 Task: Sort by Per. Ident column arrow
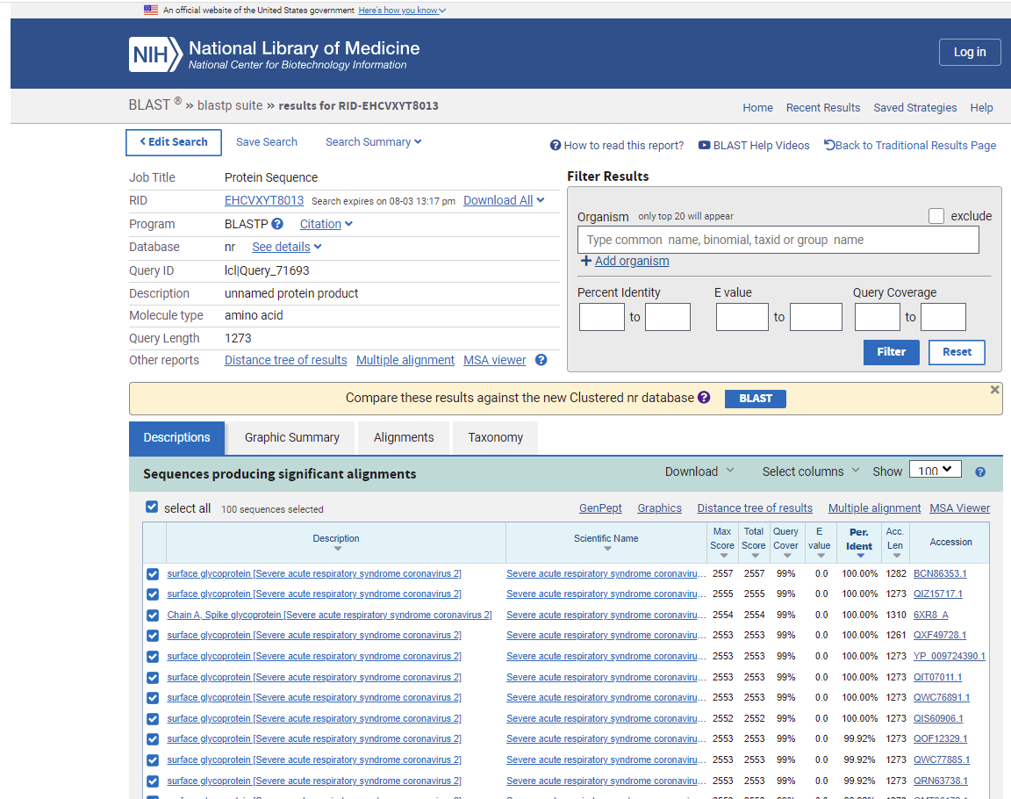860,556
